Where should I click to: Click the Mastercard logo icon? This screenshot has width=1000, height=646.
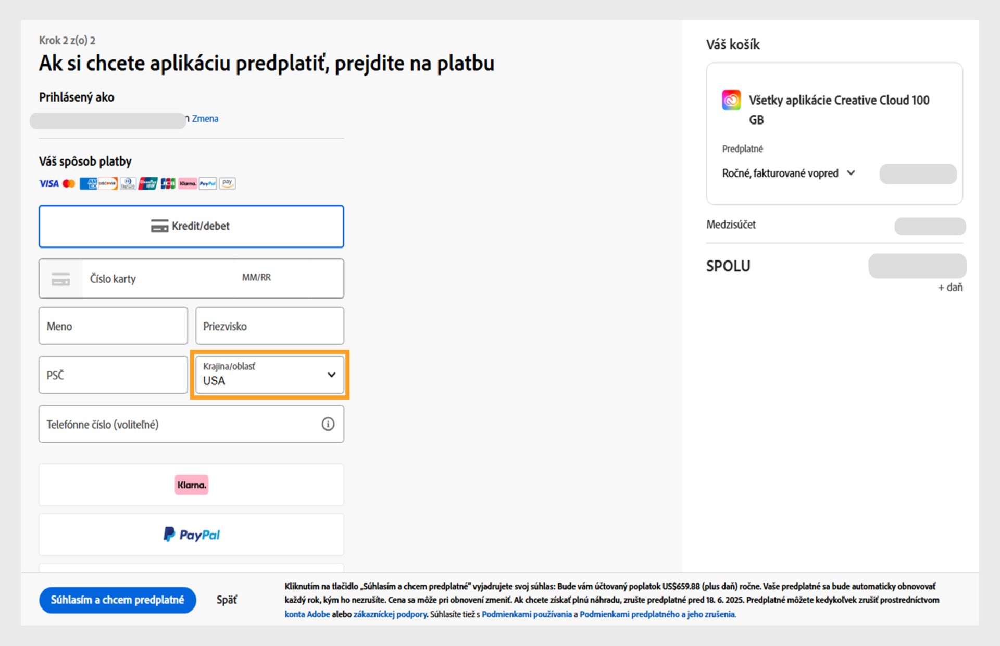pos(69,183)
